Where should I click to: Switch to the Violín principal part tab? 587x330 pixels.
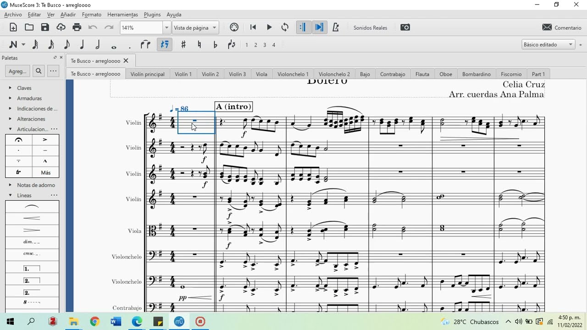[148, 74]
